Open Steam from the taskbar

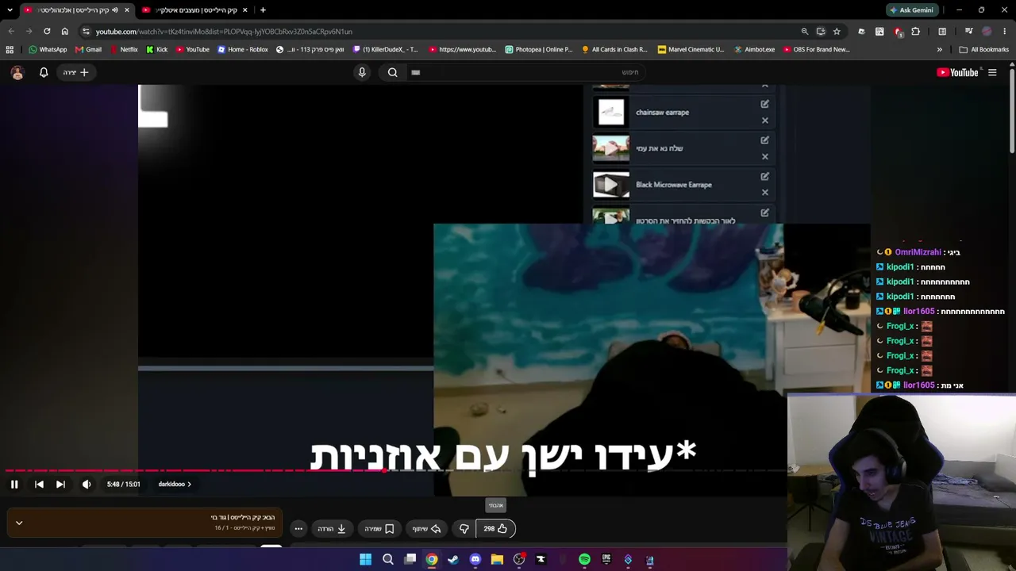(453, 560)
